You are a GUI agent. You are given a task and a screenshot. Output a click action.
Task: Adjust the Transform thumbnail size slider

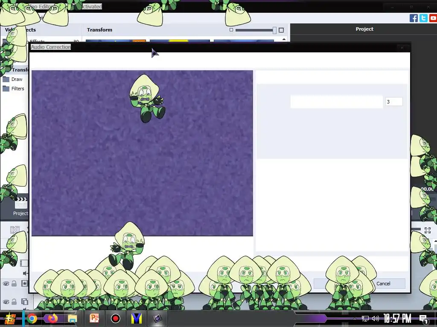[x=256, y=30]
